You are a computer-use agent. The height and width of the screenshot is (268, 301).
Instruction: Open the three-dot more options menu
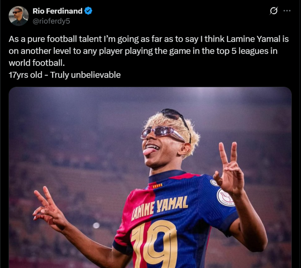tap(287, 11)
